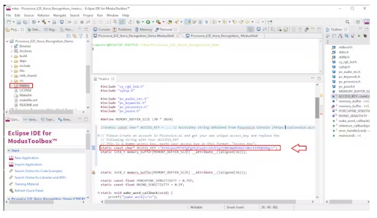Click the Collapse All icon in Project Explorer
The height and width of the screenshot is (218, 377).
click(69, 36)
